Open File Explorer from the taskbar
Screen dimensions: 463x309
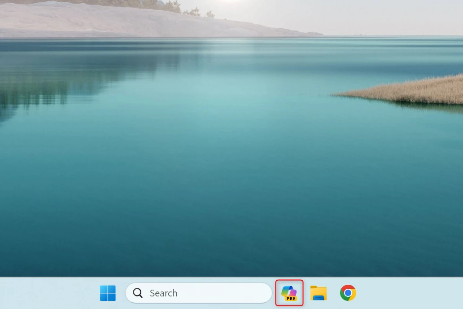(319, 293)
